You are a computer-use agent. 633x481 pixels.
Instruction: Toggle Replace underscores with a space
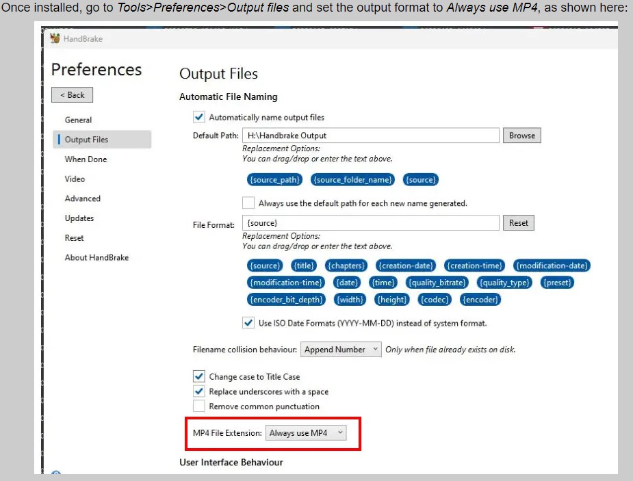(x=199, y=391)
